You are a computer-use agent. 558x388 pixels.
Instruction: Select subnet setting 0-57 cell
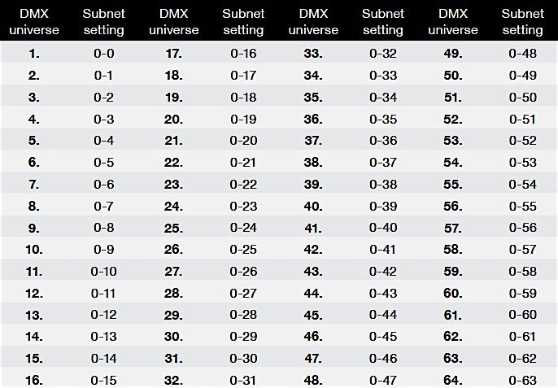[x=523, y=250]
